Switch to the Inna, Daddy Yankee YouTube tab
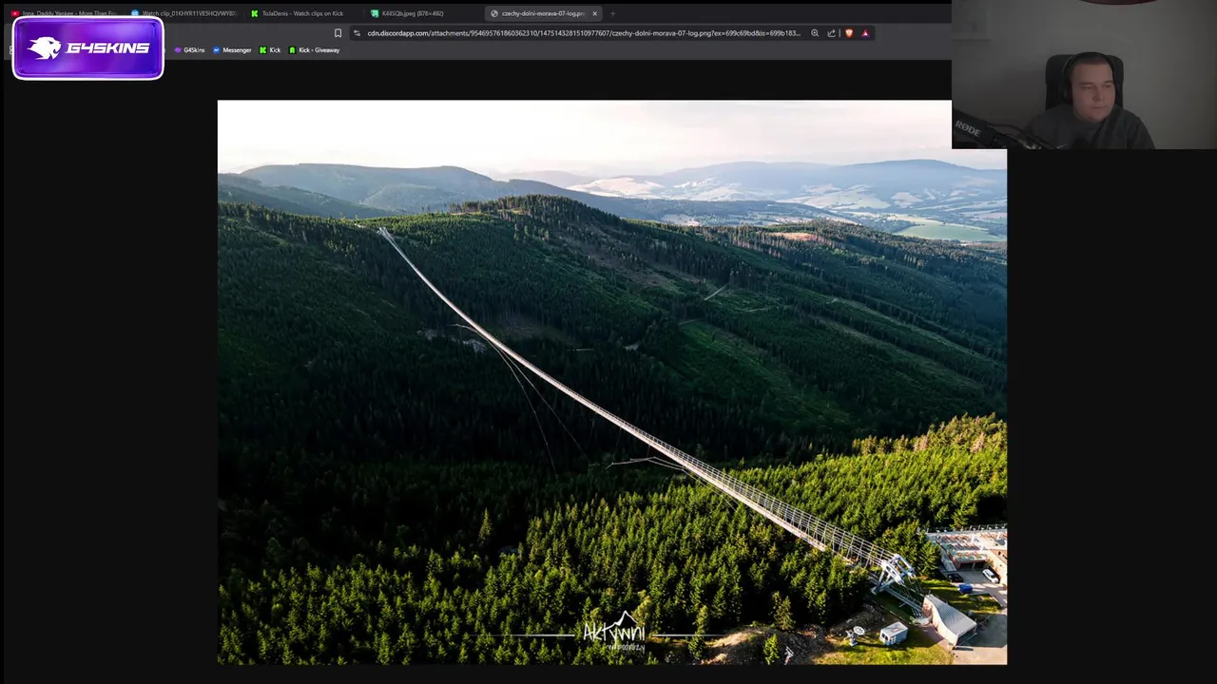Screen dimensions: 1217x684 click(64, 13)
